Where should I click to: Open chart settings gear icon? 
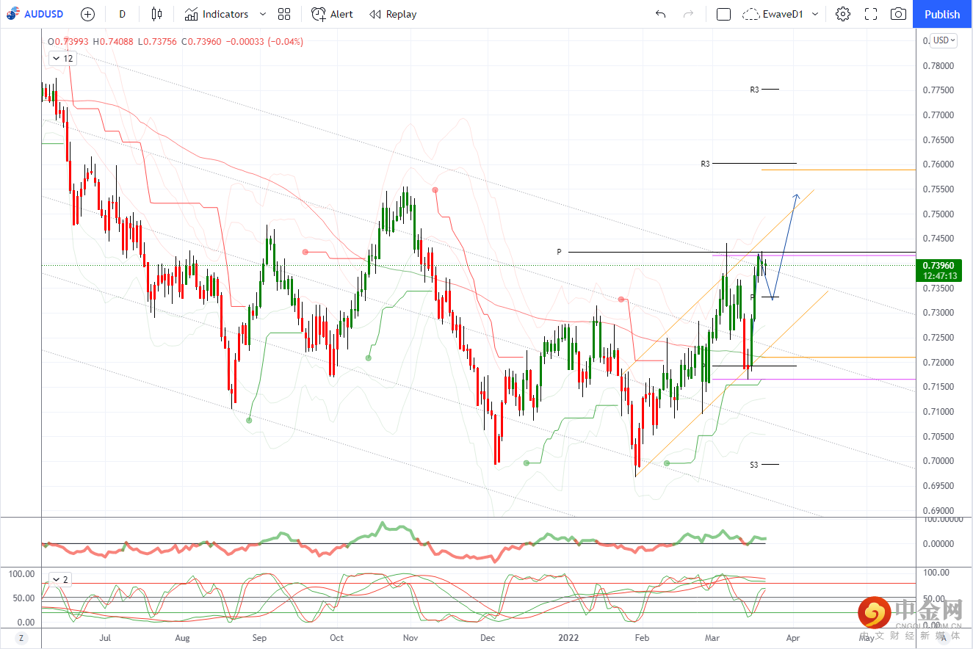tap(843, 14)
